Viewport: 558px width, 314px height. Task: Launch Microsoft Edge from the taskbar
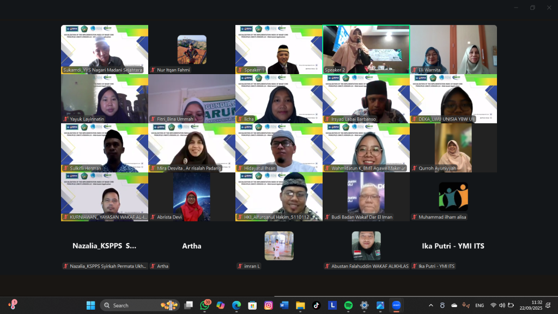point(236,305)
